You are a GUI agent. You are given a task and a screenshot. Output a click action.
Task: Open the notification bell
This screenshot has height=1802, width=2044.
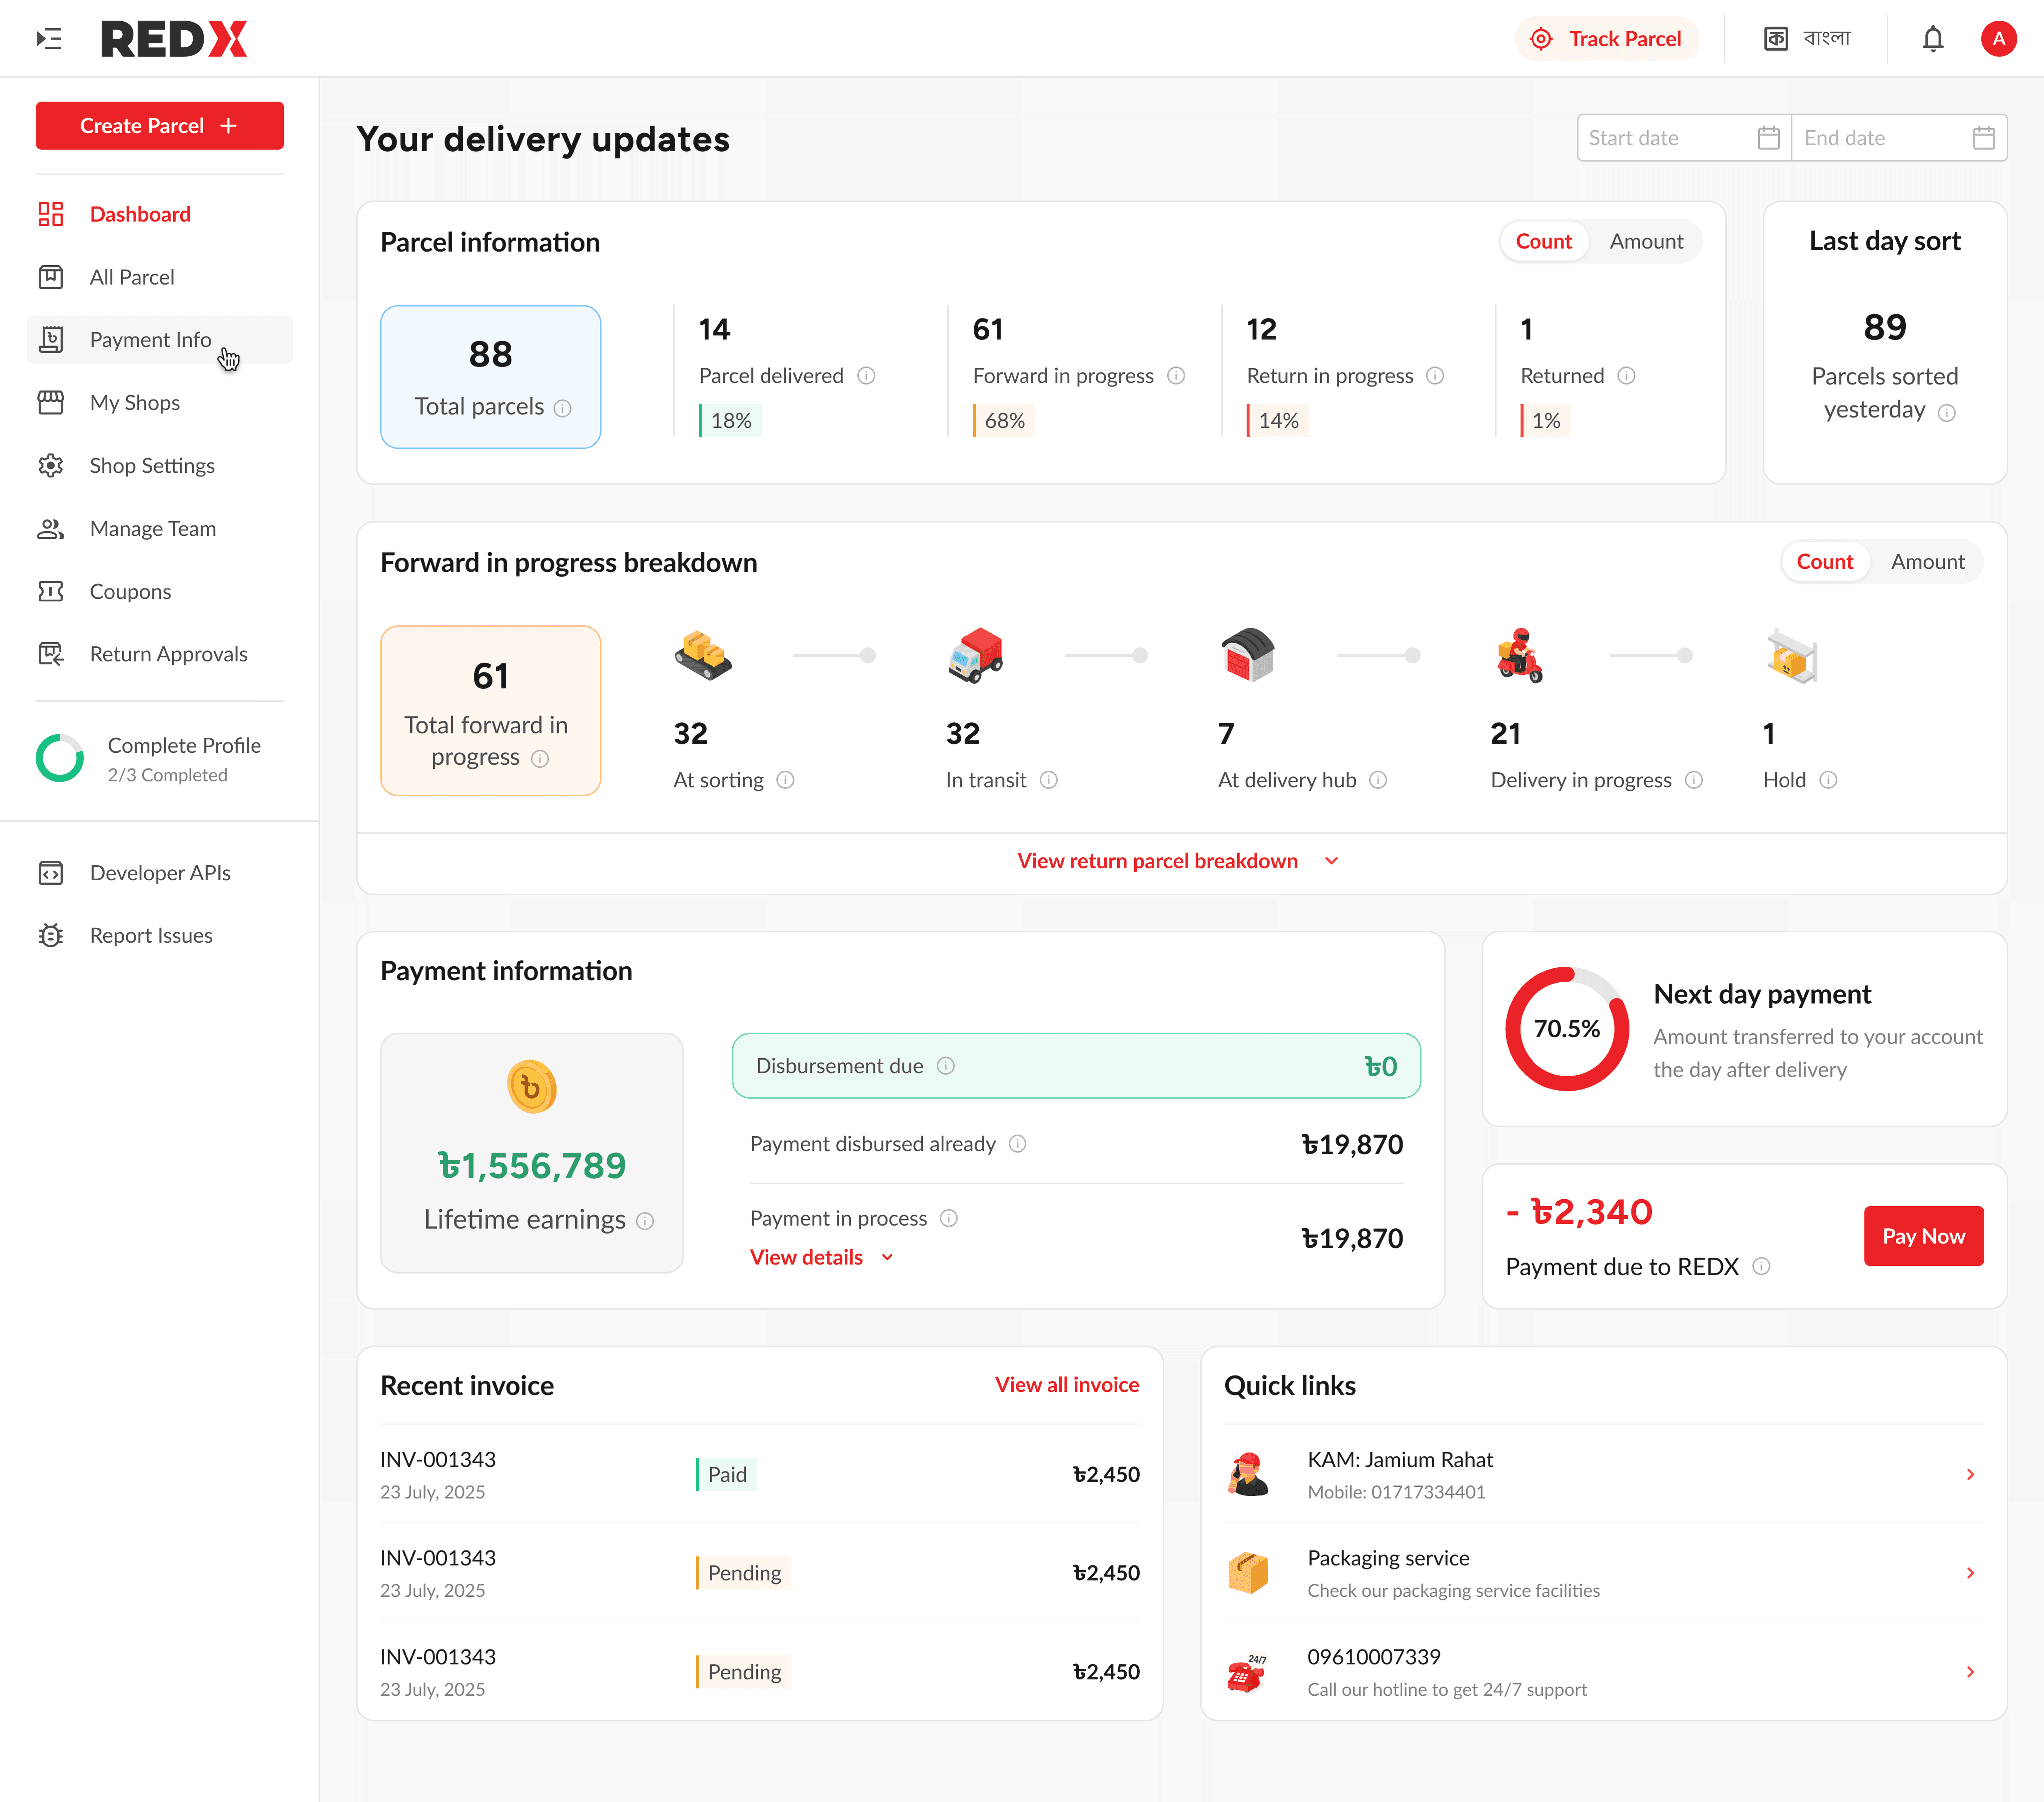[x=1932, y=39]
